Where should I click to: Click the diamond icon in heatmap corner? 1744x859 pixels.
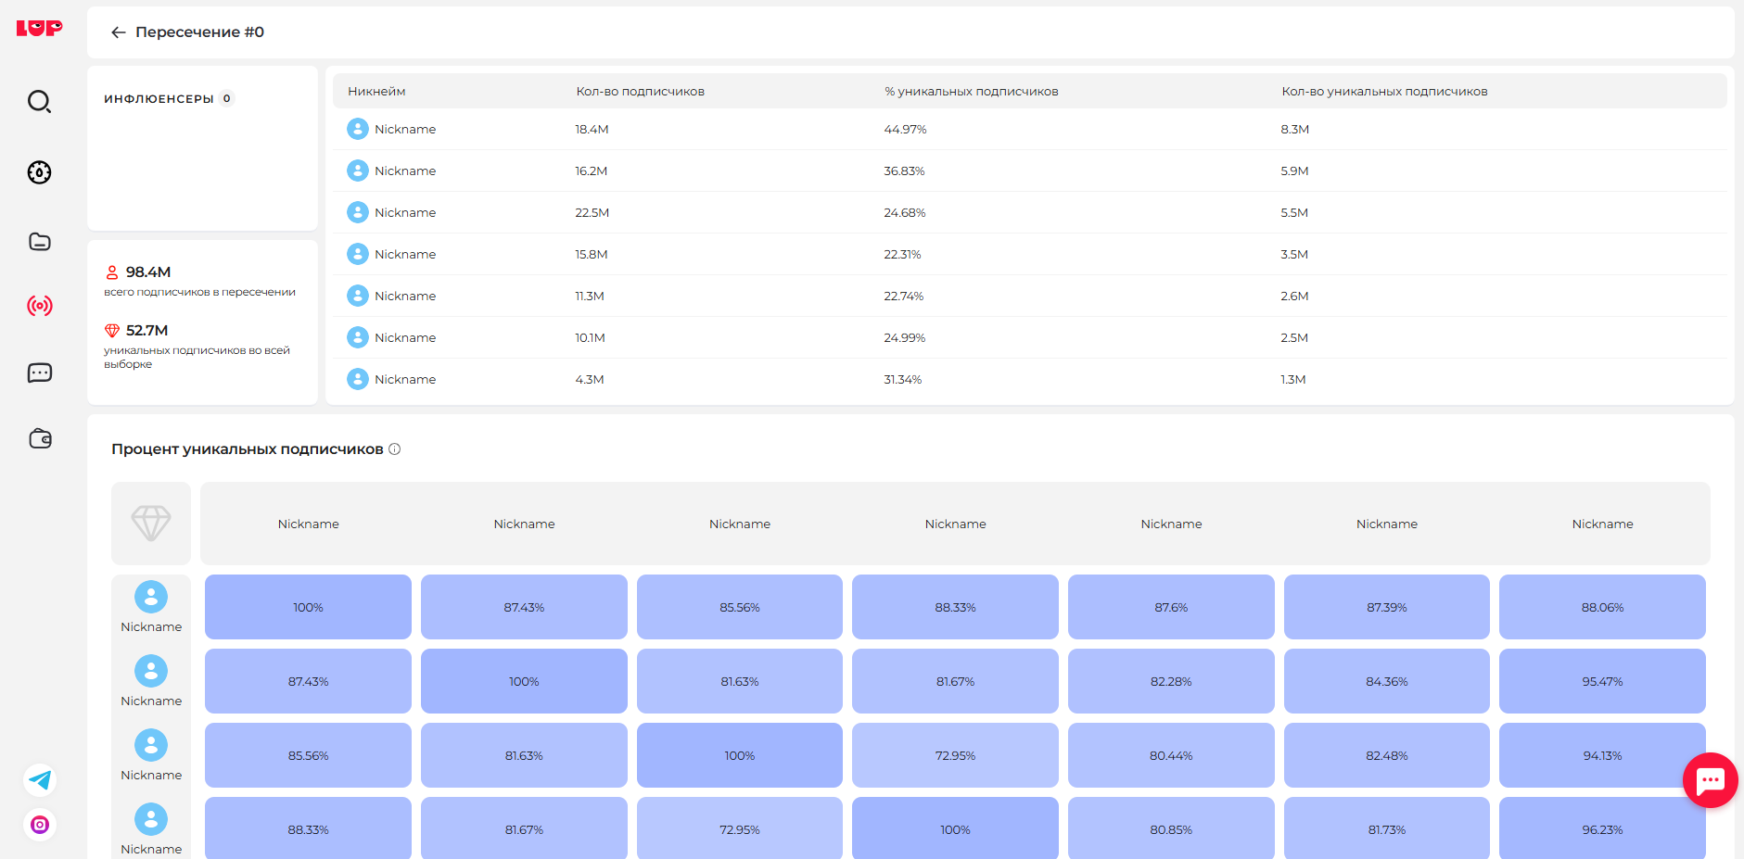tap(151, 524)
